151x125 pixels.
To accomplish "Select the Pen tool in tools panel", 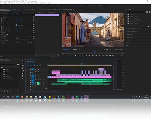I will click(23, 73).
